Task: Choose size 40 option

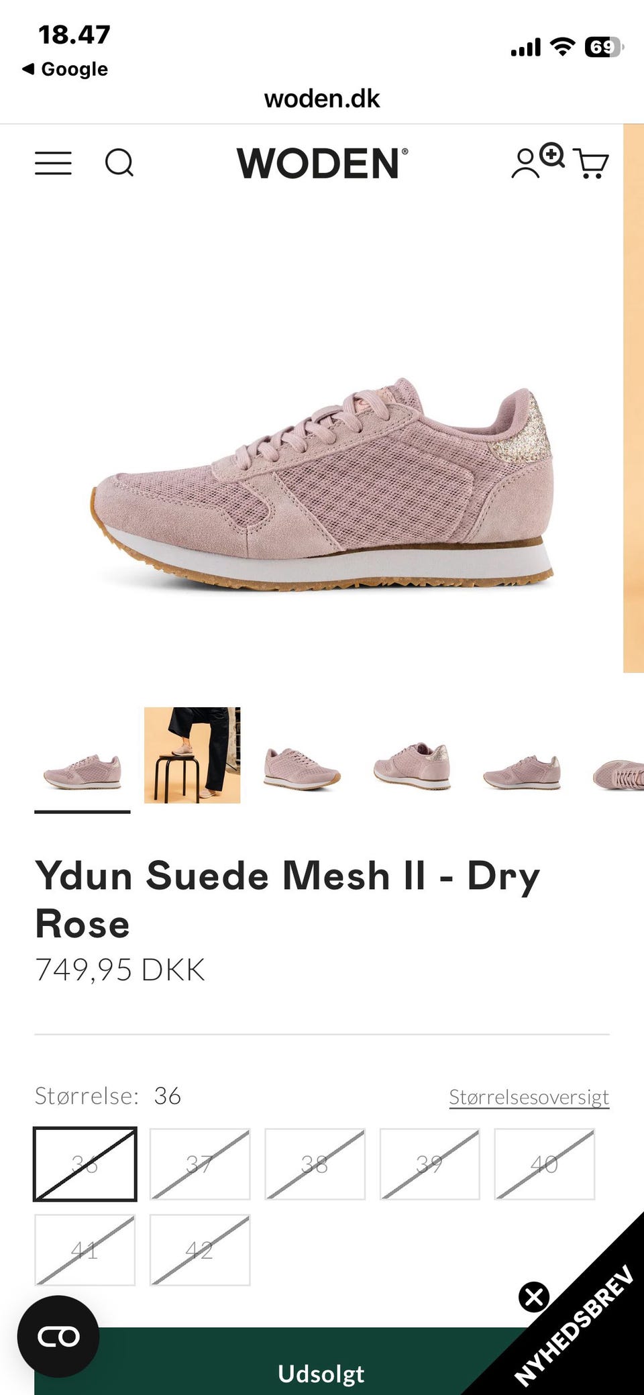Action: (545, 1164)
